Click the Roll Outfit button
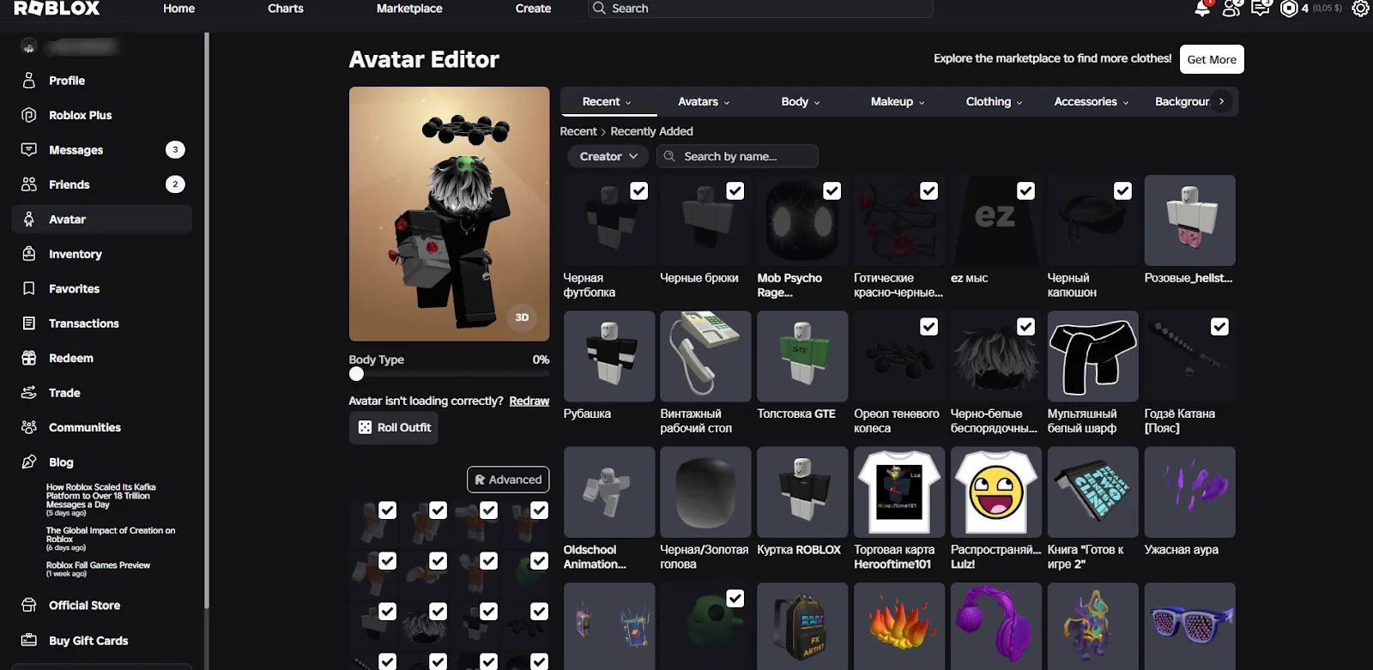The height and width of the screenshot is (670, 1373). click(394, 427)
